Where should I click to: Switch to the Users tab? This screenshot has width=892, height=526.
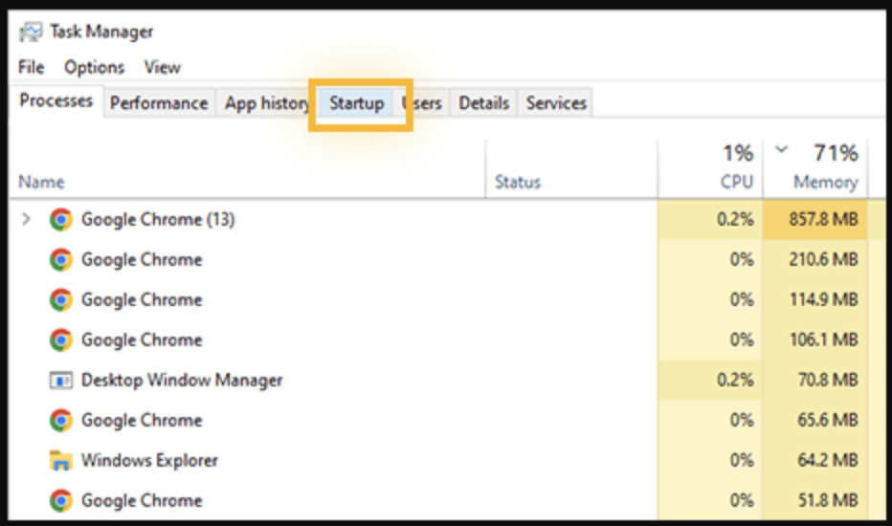tap(421, 103)
